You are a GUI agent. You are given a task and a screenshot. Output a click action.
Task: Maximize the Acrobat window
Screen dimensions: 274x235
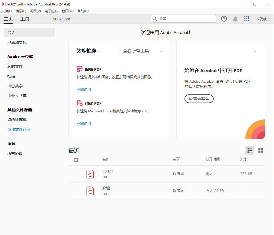[x=255, y=4]
